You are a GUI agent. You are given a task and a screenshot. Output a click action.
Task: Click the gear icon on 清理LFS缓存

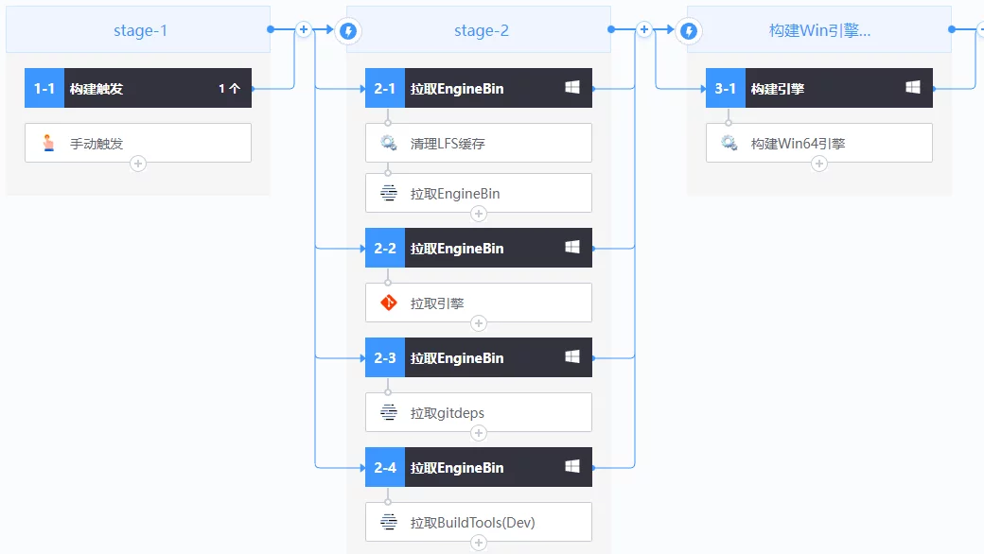389,144
